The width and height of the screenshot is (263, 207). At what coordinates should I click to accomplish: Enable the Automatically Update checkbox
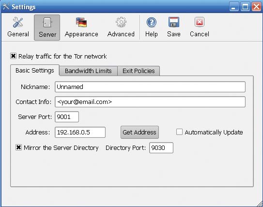pyautogui.click(x=179, y=132)
